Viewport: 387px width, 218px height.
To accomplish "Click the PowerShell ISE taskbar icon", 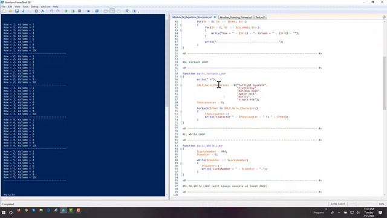I will [63, 210].
